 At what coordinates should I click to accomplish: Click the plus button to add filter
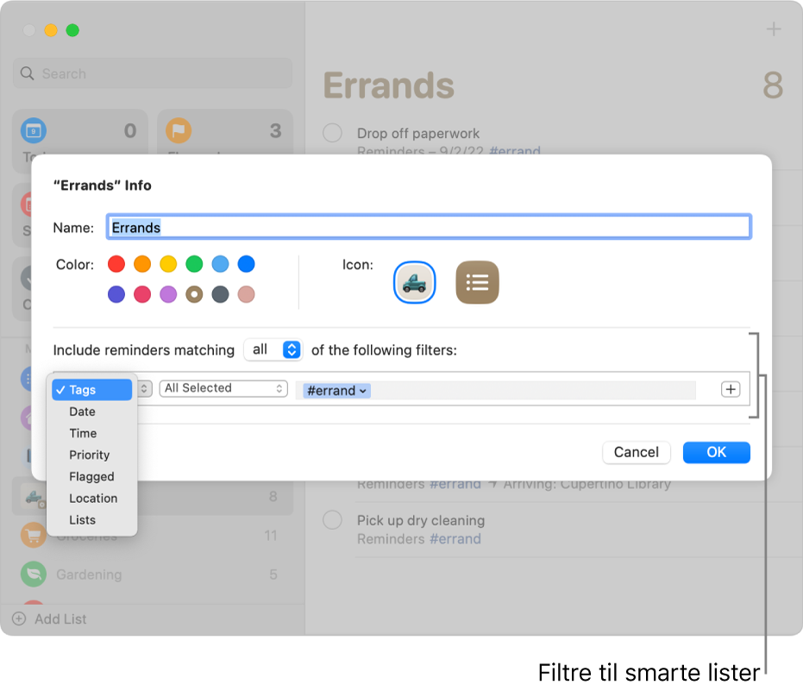[731, 390]
